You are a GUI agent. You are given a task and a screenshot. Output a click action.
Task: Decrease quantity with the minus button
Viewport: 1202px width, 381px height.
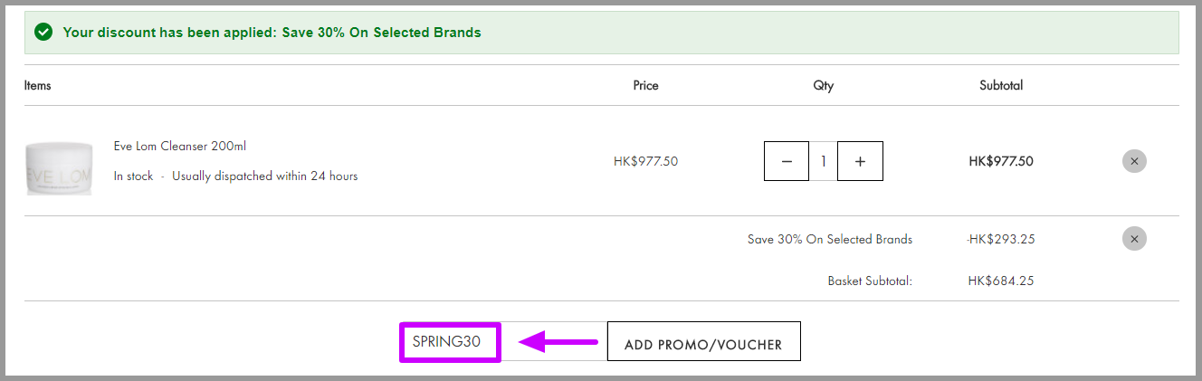[x=787, y=161]
